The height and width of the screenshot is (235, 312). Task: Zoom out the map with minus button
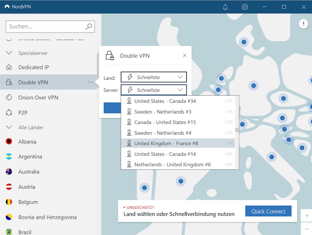[307, 229]
